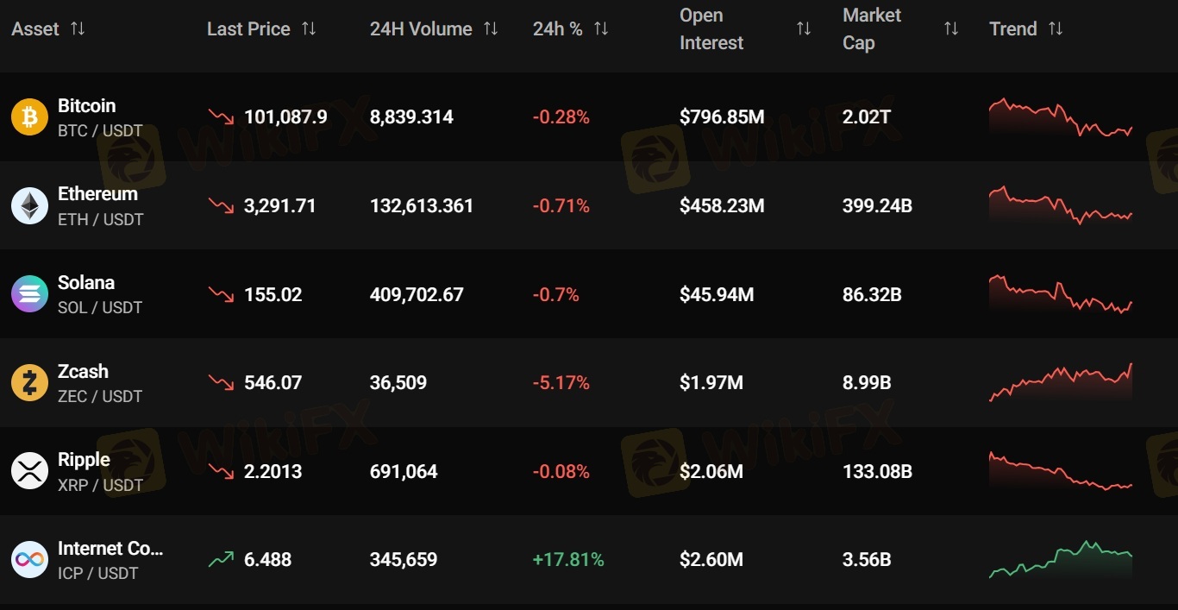The width and height of the screenshot is (1178, 610).
Task: Open the Bitcoin asset name link
Action: coord(86,105)
